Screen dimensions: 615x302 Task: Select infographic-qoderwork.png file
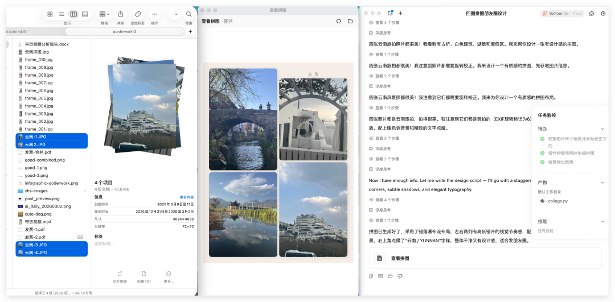51,183
